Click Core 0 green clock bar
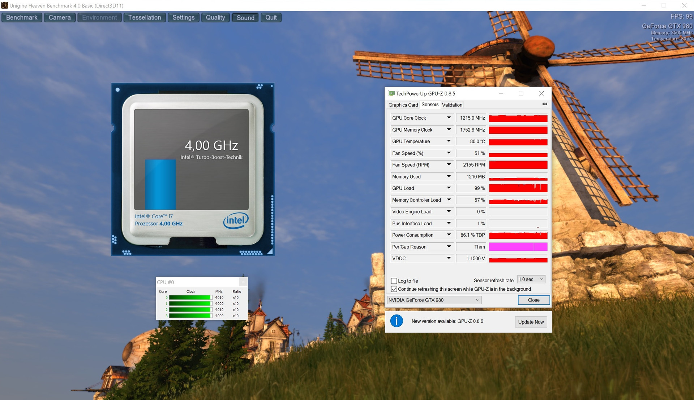 (x=190, y=298)
